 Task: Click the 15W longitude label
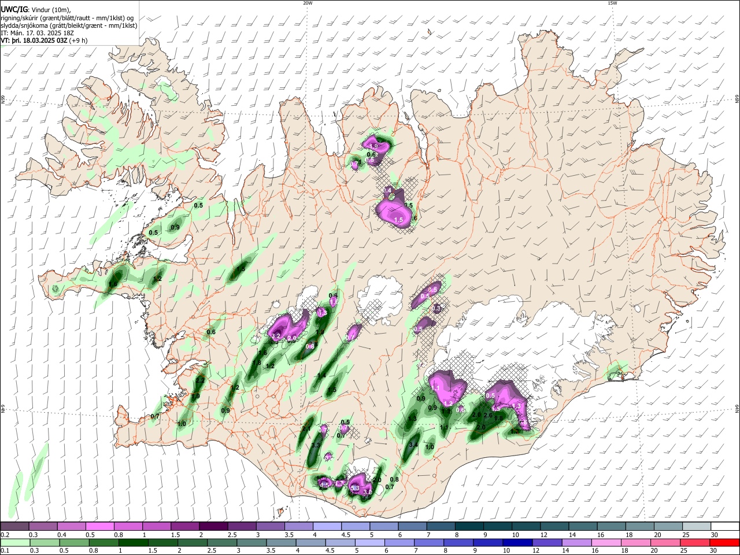click(x=612, y=3)
